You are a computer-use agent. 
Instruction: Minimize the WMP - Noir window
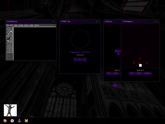point(99,22)
